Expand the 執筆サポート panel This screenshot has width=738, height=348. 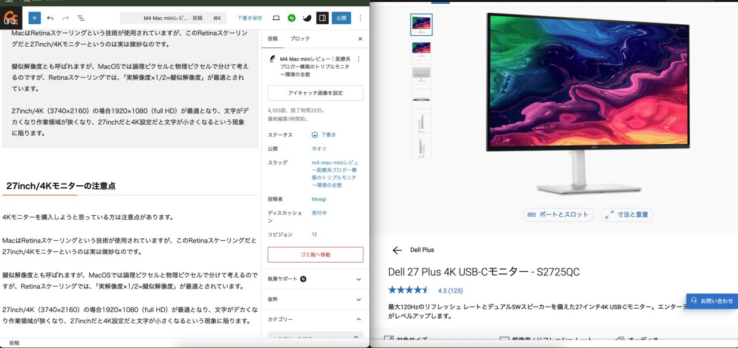315,279
